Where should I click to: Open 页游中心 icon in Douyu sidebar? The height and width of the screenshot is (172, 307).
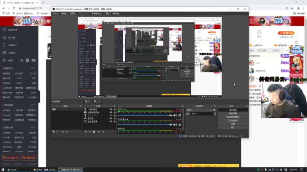click(4, 45)
